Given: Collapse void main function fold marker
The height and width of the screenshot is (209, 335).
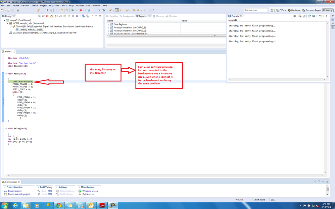Looking at the screenshot, I should click(6, 74).
